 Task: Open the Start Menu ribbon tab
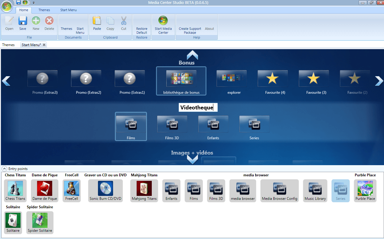pyautogui.click(x=68, y=10)
